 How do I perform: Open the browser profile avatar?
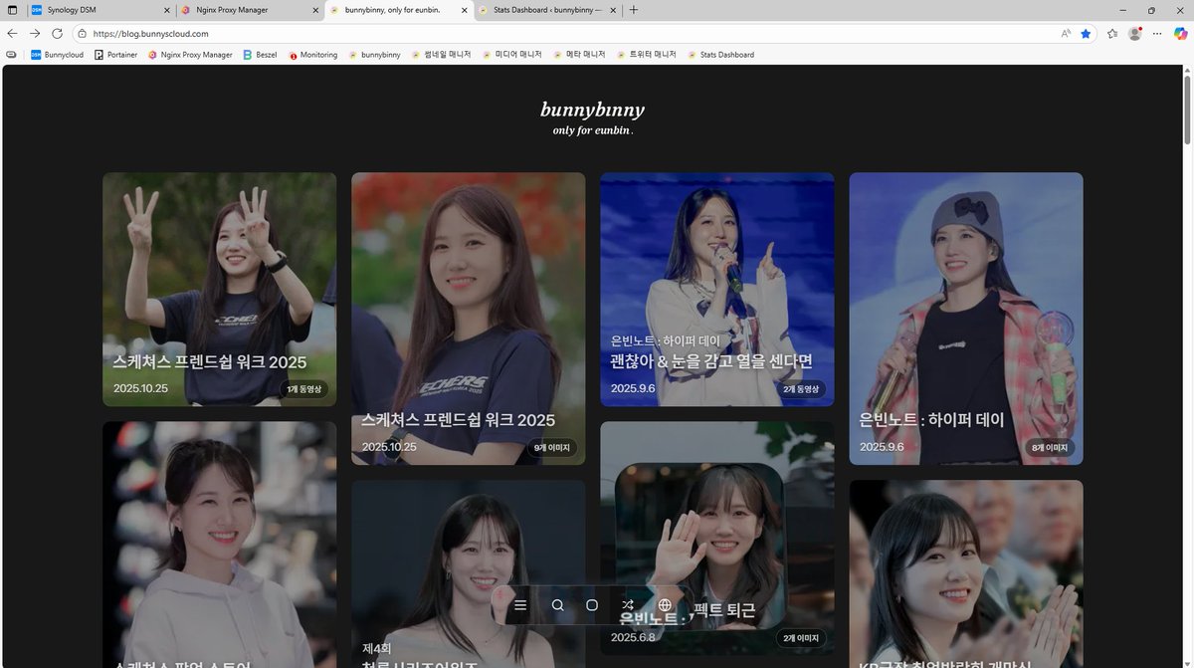pos(1135,33)
